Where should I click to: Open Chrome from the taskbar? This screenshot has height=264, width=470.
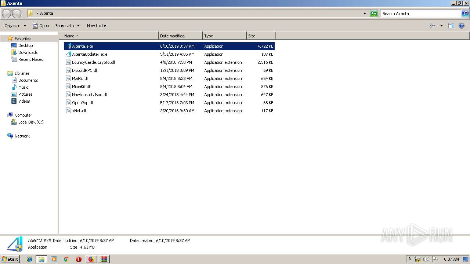tap(66, 259)
